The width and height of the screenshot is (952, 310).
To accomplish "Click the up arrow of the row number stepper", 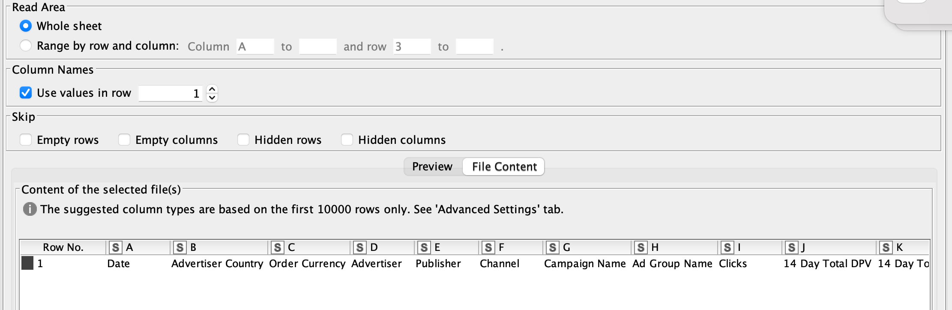I will click(x=212, y=89).
